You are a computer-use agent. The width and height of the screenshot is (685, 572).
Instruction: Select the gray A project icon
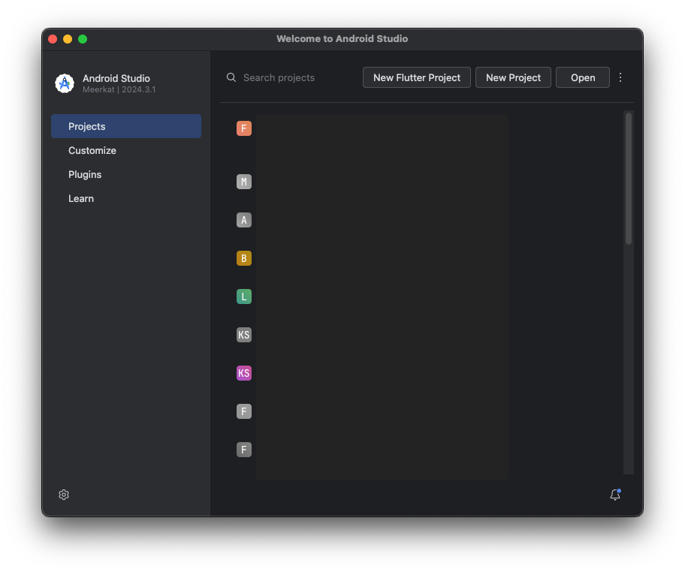(244, 220)
